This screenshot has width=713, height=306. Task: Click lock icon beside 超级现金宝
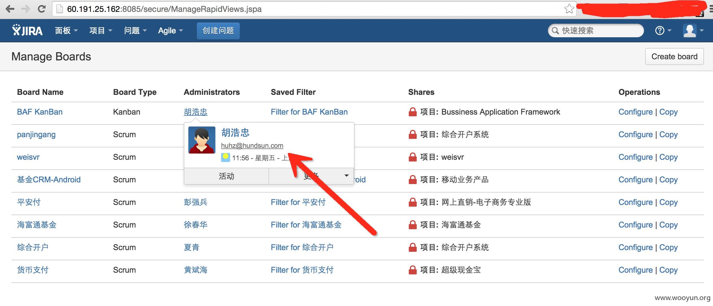pyautogui.click(x=413, y=270)
